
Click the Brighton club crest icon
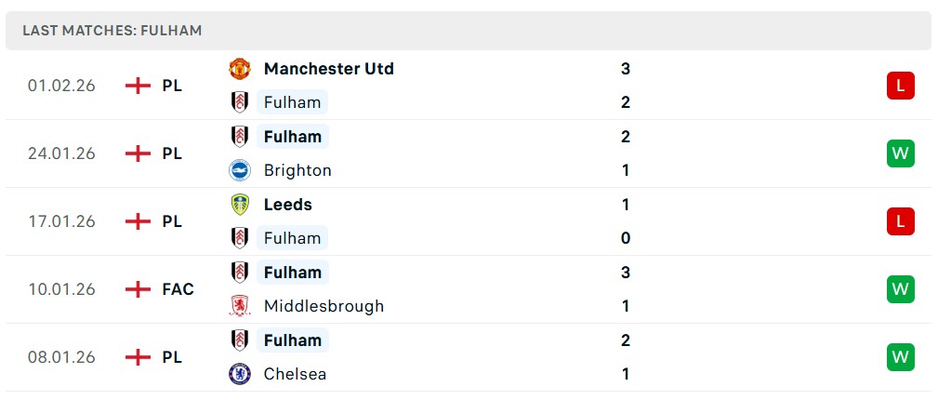pyautogui.click(x=240, y=170)
